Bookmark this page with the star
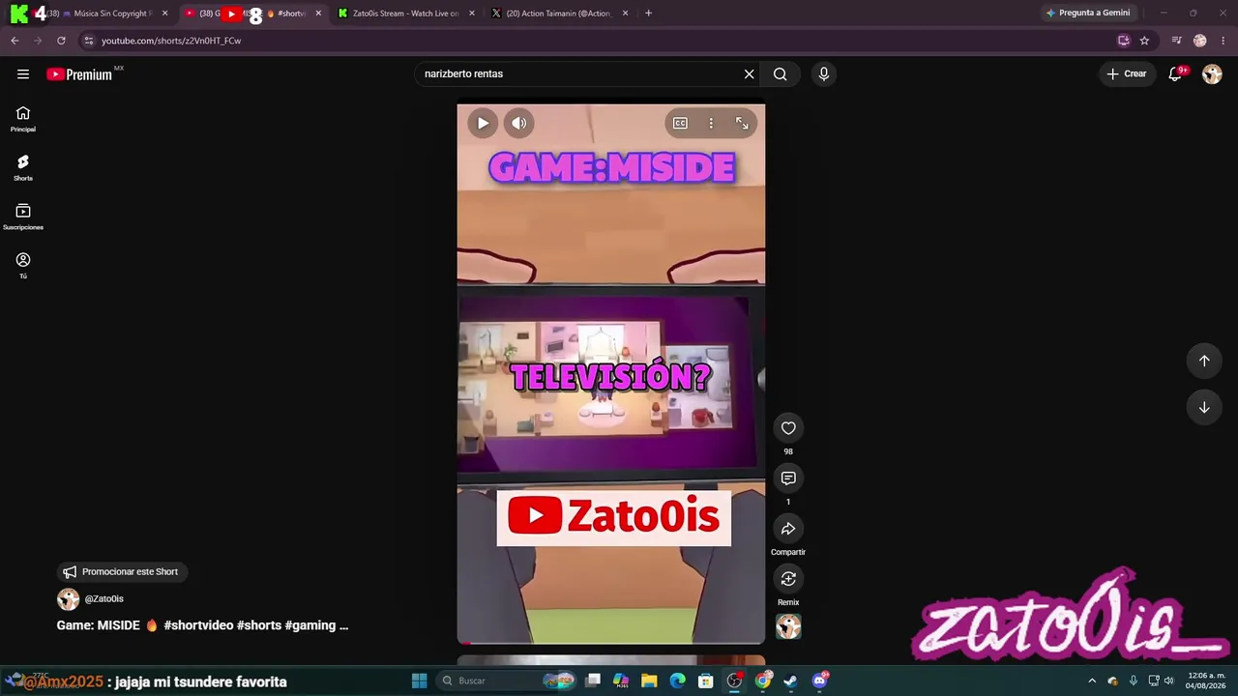The height and width of the screenshot is (696, 1238). pos(1144,41)
